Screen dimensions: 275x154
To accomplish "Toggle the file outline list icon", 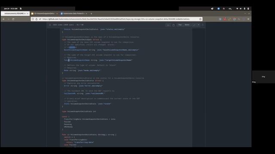I will click(x=50, y=25).
